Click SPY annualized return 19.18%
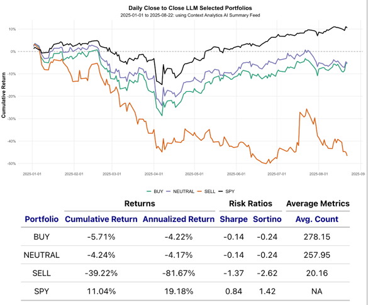The image size is (368, 305). pos(179,291)
